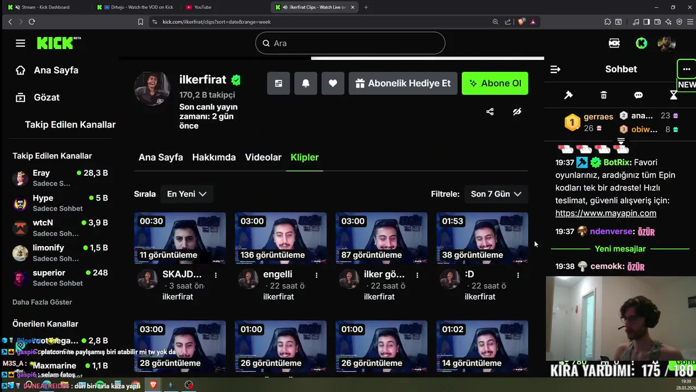This screenshot has width=696, height=392.
Task: Click ndenverse username in chat
Action: 611,231
